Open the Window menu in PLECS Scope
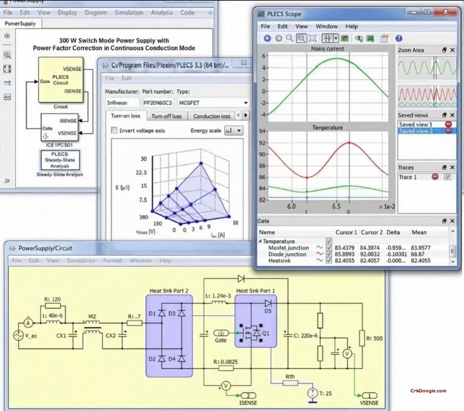This screenshot has height=411, width=464. 326,26
